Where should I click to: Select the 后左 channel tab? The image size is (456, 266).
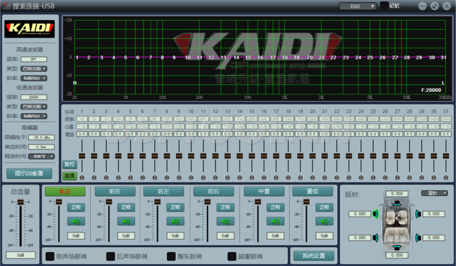tap(163, 191)
